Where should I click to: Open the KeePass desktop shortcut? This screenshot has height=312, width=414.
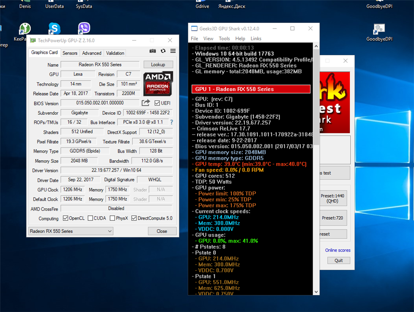pos(25,29)
